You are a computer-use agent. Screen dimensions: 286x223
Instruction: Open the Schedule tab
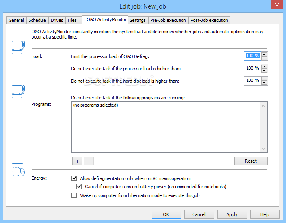point(37,20)
